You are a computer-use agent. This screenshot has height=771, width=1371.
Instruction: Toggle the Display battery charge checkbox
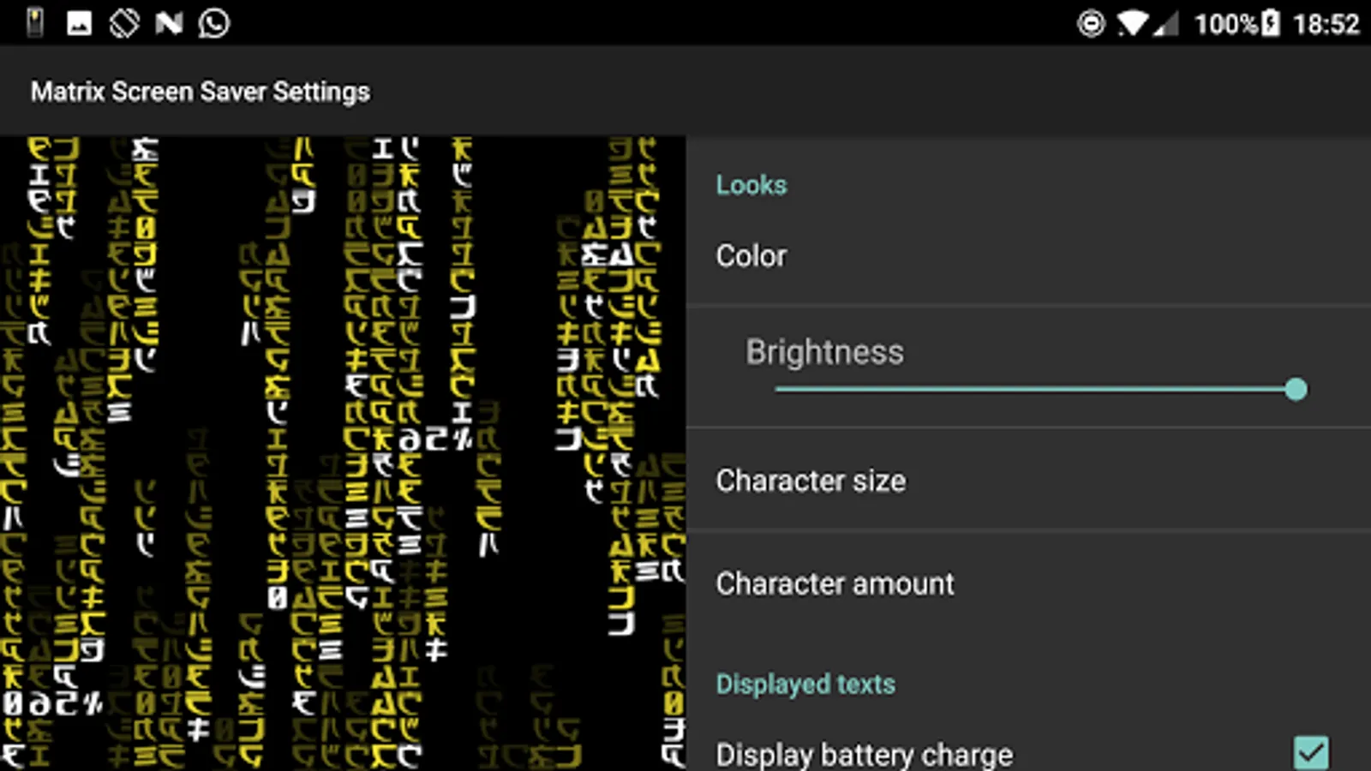(x=1311, y=753)
